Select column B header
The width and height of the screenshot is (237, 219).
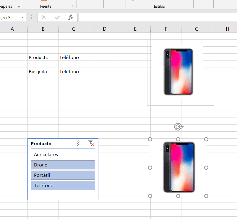click(43, 29)
